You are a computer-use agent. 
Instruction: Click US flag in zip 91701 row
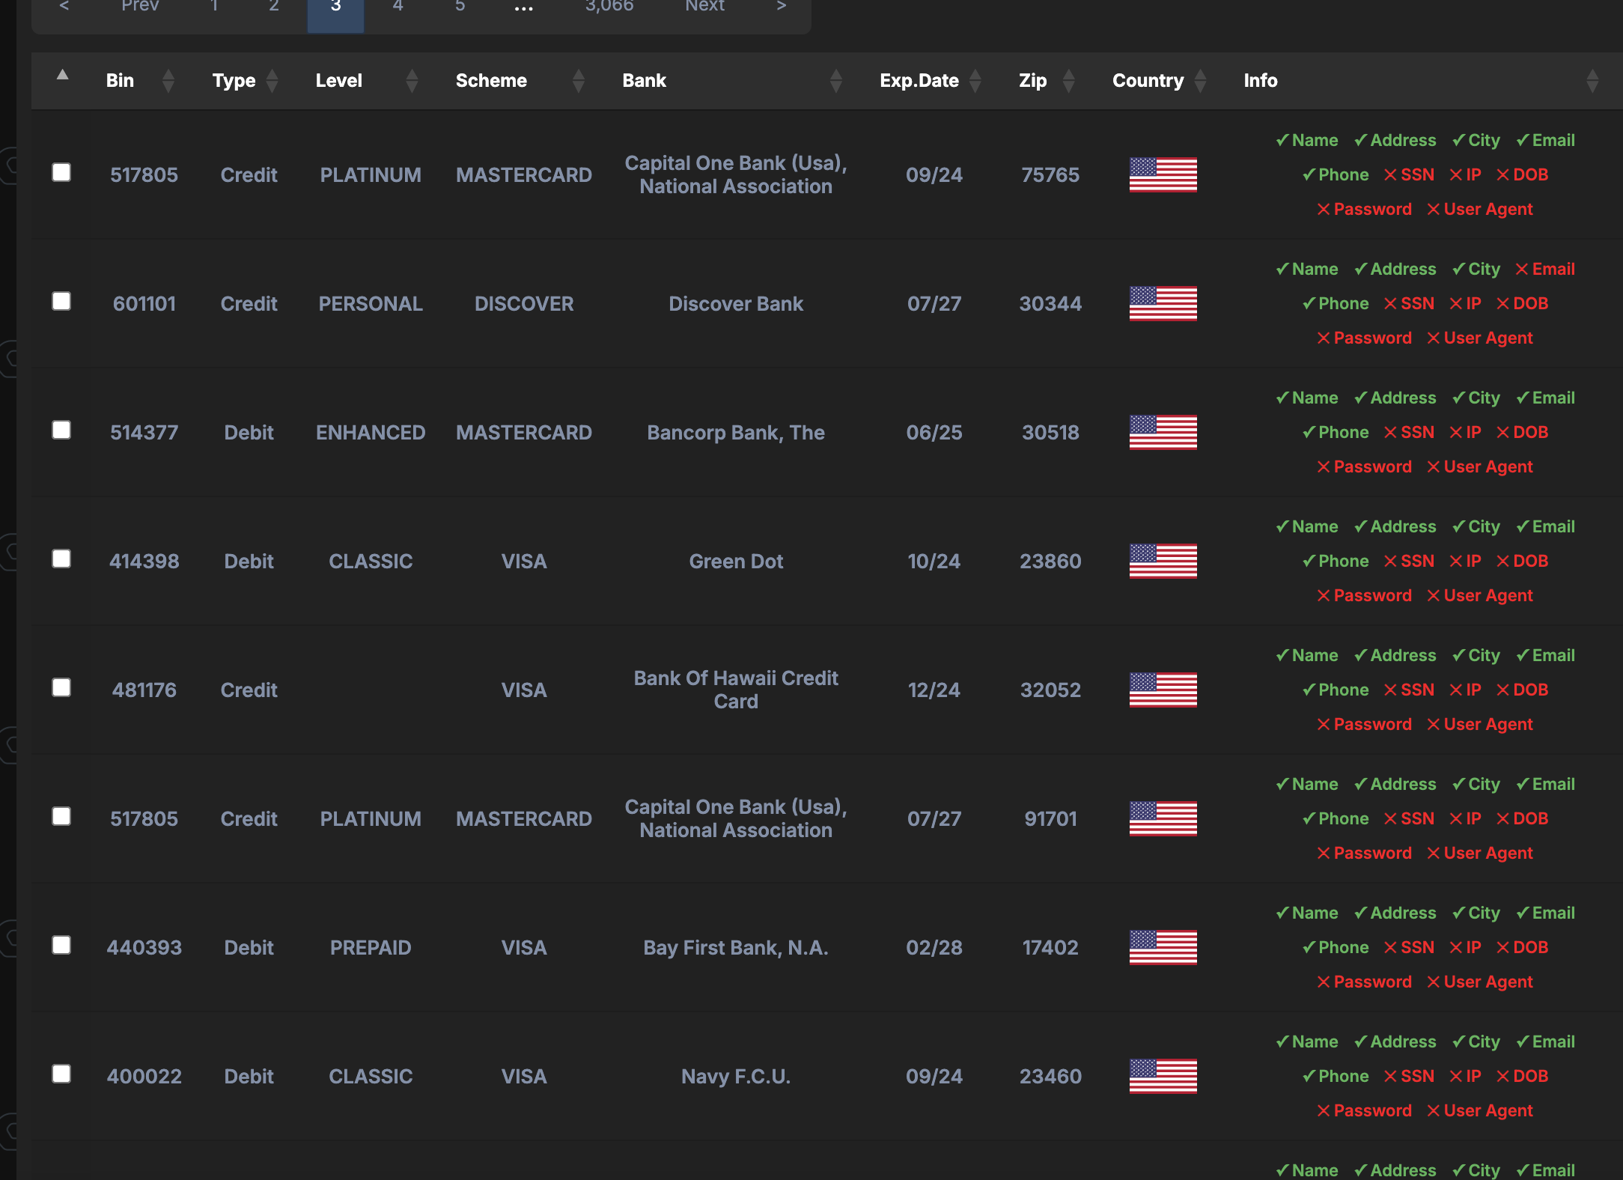1163,818
